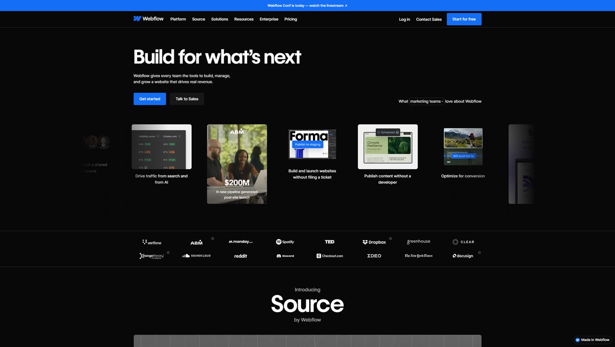Click the Discord logo
Viewport: 615px width, 347px height.
point(285,256)
